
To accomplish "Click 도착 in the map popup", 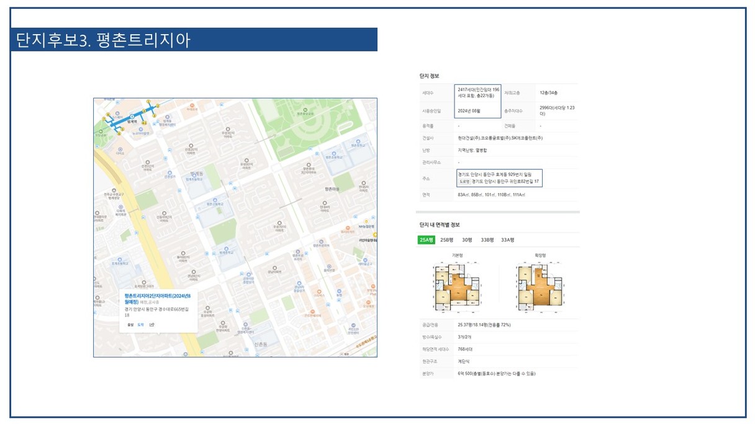I will [141, 324].
